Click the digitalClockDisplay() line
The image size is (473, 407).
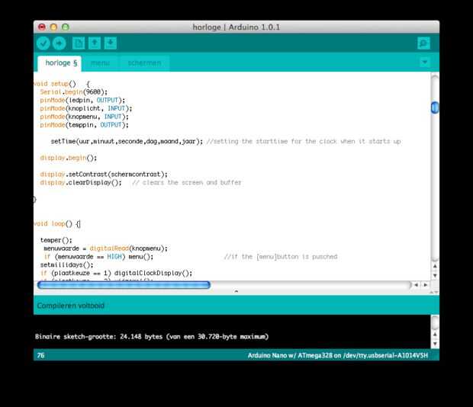(116, 274)
